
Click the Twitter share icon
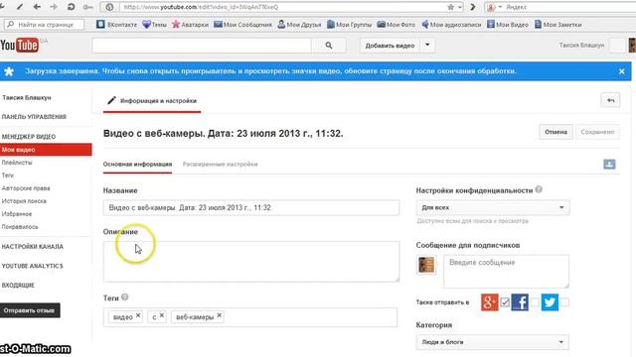pos(550,302)
